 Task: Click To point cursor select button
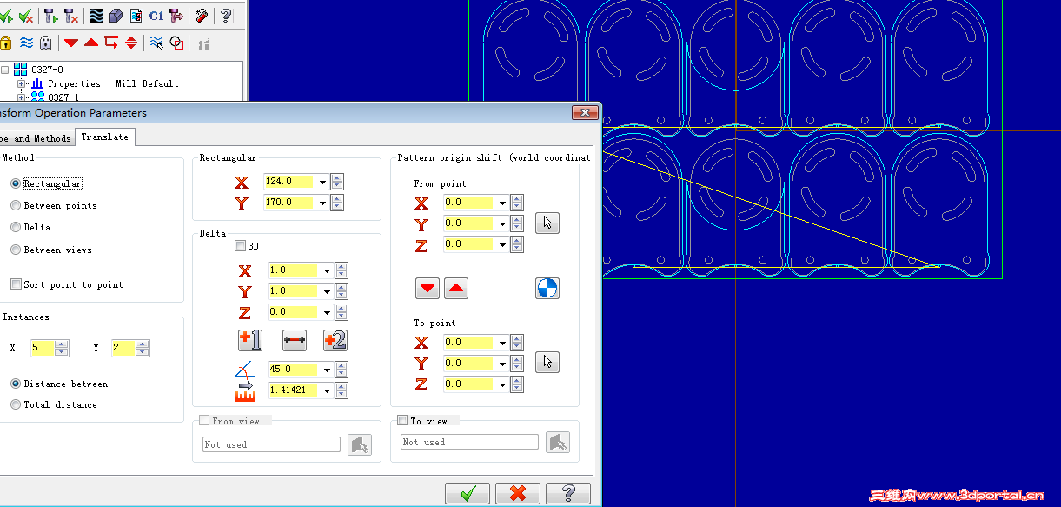[547, 362]
